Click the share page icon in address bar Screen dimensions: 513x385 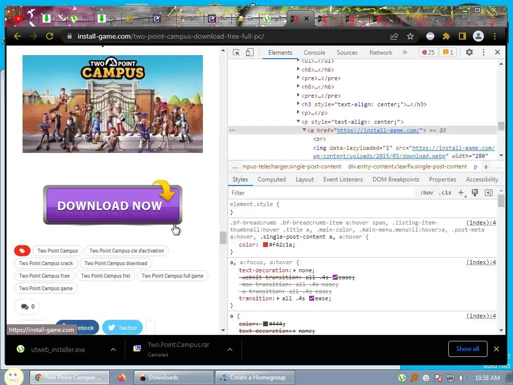(394, 36)
